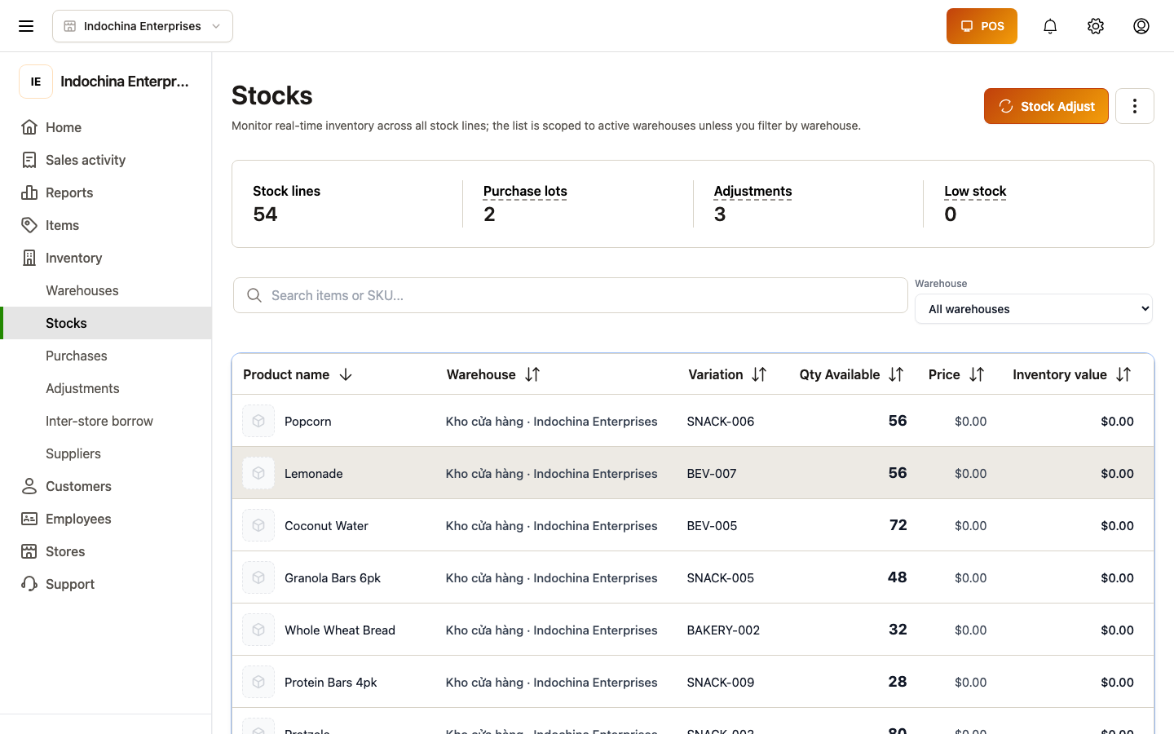This screenshot has height=734, width=1174.
Task: Click the Employees ID card icon
Action: 29,519
